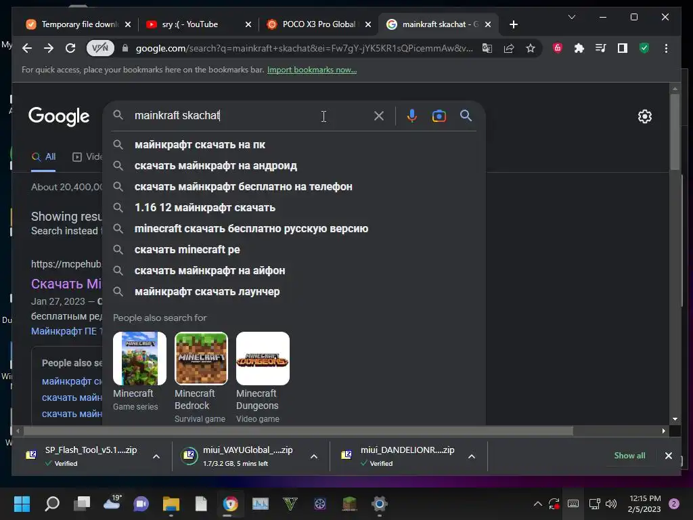Expand options for SP_Flash_Tool download
This screenshot has width=693, height=520.
click(x=156, y=456)
